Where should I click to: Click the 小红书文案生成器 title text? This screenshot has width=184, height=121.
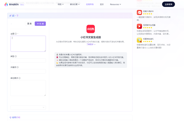point(91,37)
